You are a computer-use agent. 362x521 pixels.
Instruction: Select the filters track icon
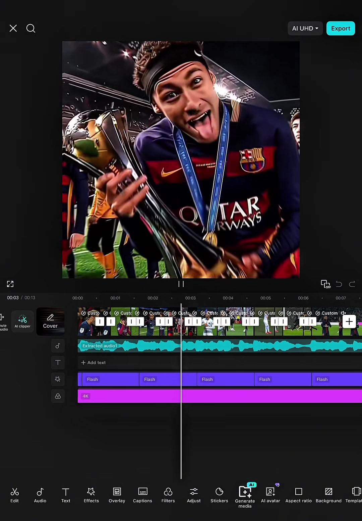(x=58, y=396)
